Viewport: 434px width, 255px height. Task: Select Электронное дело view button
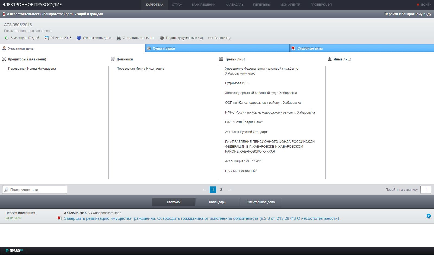click(261, 202)
